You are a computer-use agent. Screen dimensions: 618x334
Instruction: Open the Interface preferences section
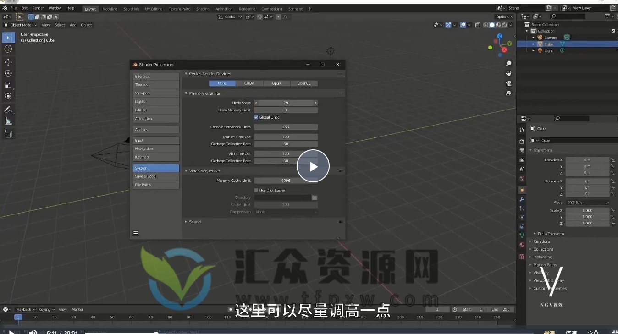(x=156, y=77)
